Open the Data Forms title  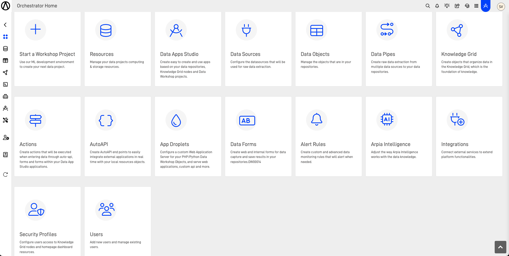click(243, 144)
